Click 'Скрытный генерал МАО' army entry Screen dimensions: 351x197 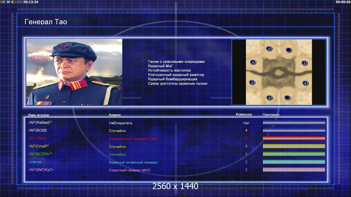(130, 170)
